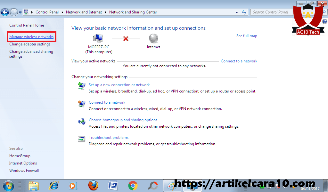Click the Windows Start orb
Image resolution: width=328 pixels, height=192 pixels.
(x=9, y=185)
